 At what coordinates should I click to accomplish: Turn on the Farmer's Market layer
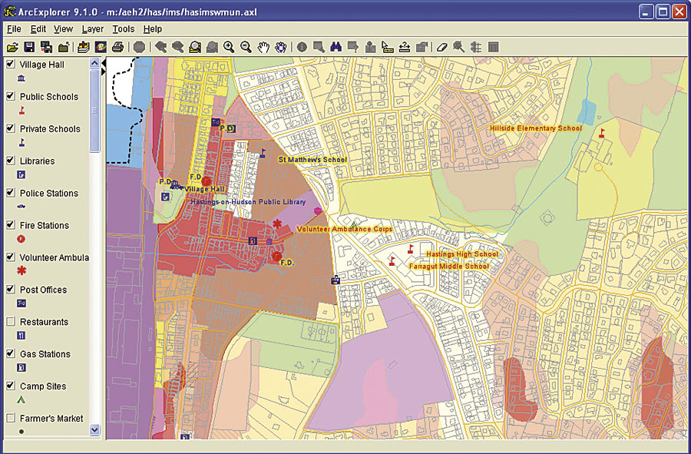(11, 419)
